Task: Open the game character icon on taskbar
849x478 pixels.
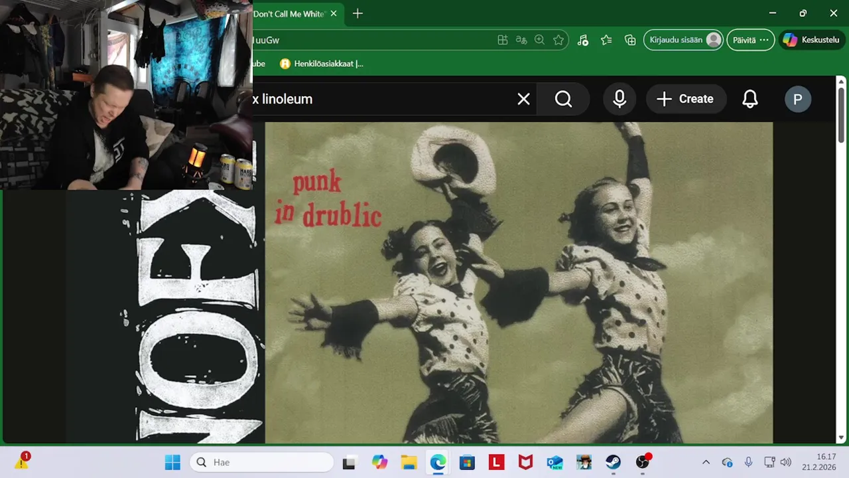Action: pyautogui.click(x=584, y=462)
